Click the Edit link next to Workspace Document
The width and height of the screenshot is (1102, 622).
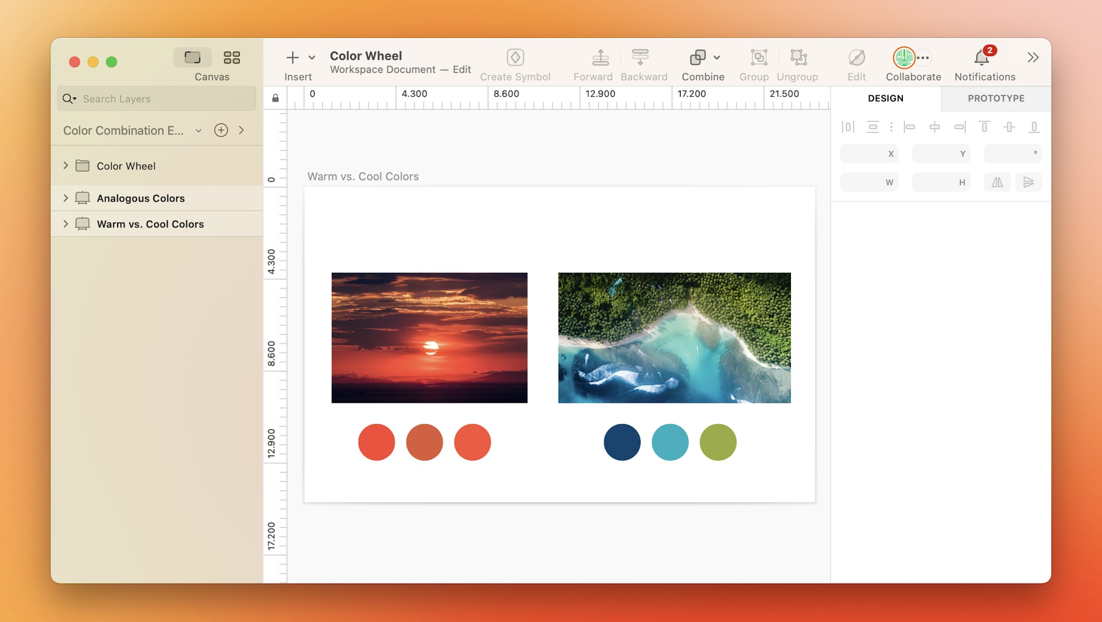tap(463, 69)
